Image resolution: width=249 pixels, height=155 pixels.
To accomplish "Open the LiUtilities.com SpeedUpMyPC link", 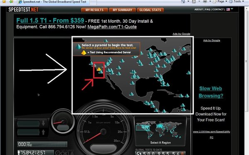I will (x=211, y=135).
